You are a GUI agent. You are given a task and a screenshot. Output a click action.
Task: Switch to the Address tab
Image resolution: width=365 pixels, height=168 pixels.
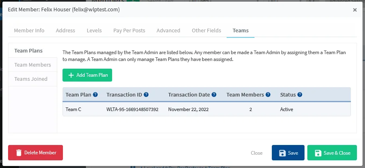(x=65, y=31)
